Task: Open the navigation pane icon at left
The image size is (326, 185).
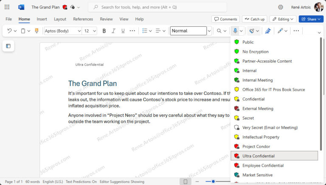Action: point(8,46)
